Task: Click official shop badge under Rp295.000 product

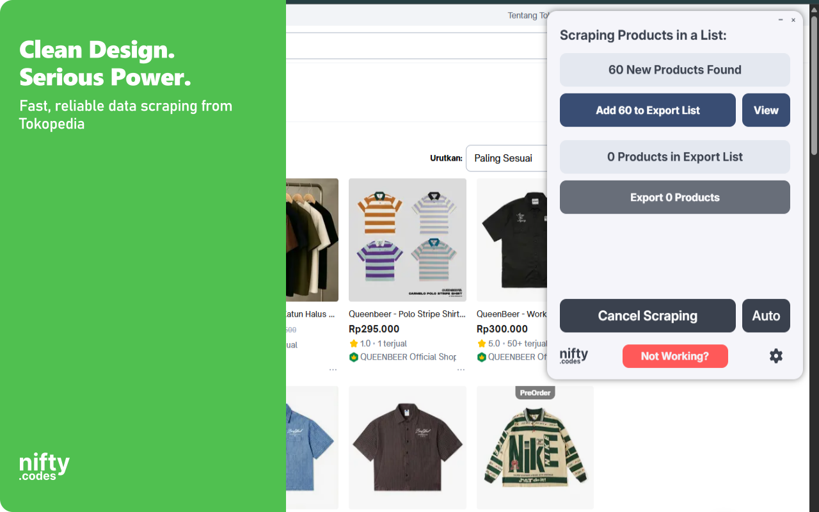Action: (353, 357)
